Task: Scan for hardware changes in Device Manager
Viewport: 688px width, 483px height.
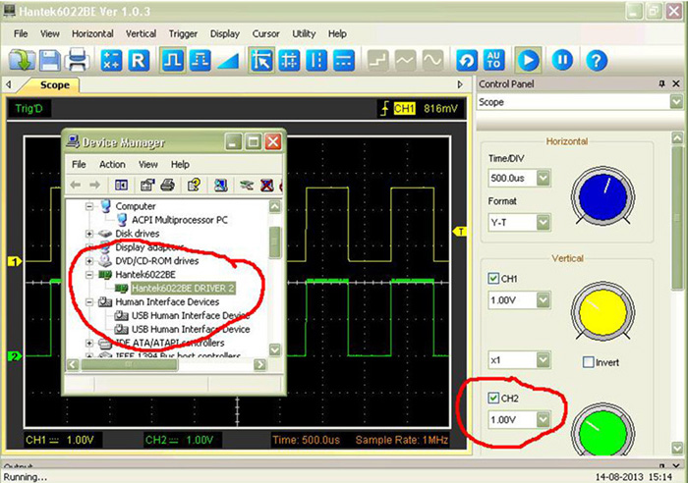Action: point(221,185)
